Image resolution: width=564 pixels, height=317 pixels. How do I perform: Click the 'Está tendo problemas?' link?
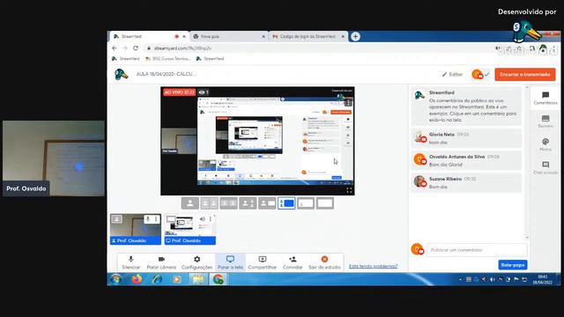[x=373, y=266]
